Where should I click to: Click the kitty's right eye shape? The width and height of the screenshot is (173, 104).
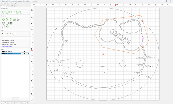[123, 64]
